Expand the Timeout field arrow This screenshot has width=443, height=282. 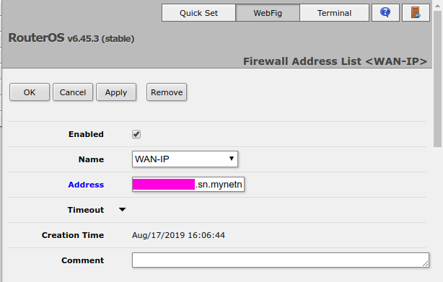coord(122,209)
